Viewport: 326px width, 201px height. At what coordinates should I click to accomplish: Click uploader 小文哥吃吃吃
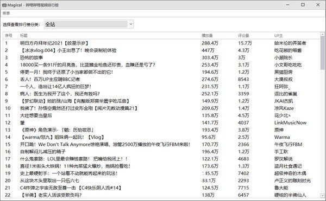(x=288, y=65)
